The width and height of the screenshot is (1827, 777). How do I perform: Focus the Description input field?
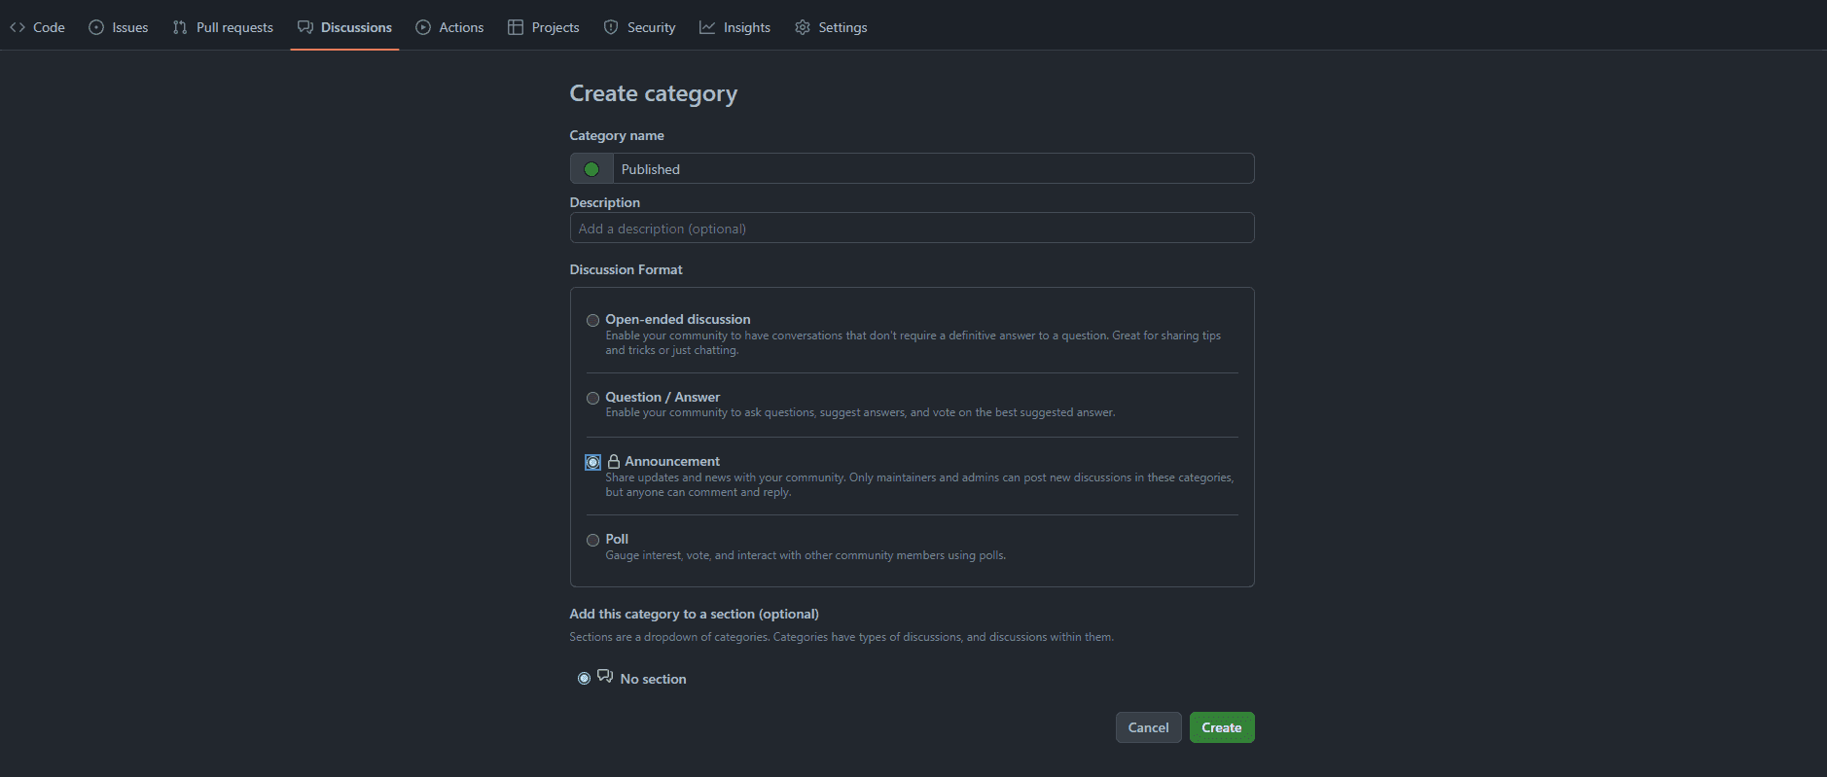pyautogui.click(x=912, y=229)
